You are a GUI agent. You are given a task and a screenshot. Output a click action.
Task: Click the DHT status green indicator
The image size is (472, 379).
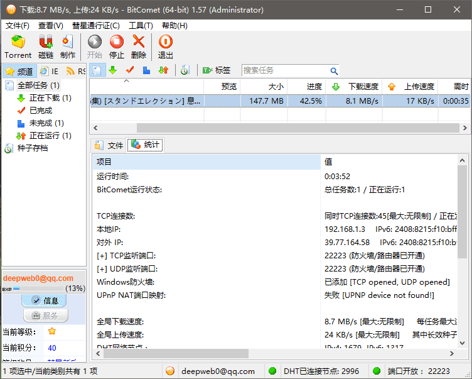(x=272, y=371)
